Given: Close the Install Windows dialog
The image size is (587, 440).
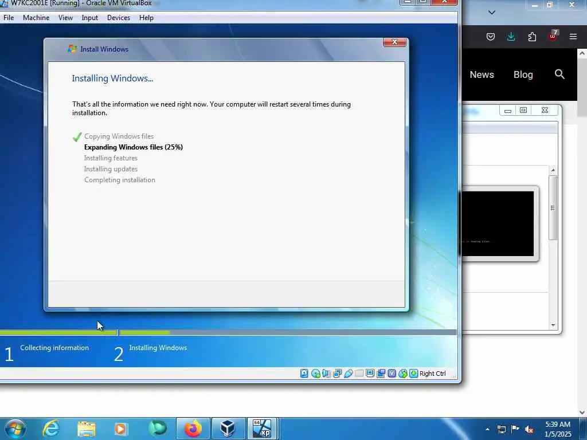Looking at the screenshot, I should coord(394,42).
